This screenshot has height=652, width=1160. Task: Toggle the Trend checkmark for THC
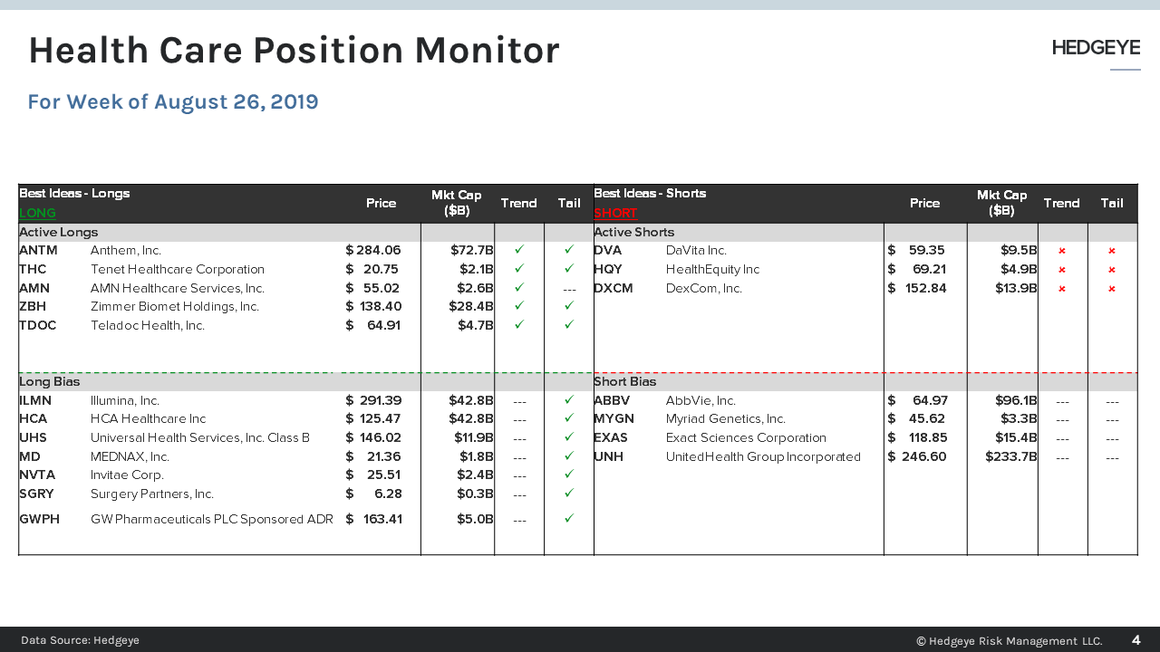pyautogui.click(x=518, y=269)
